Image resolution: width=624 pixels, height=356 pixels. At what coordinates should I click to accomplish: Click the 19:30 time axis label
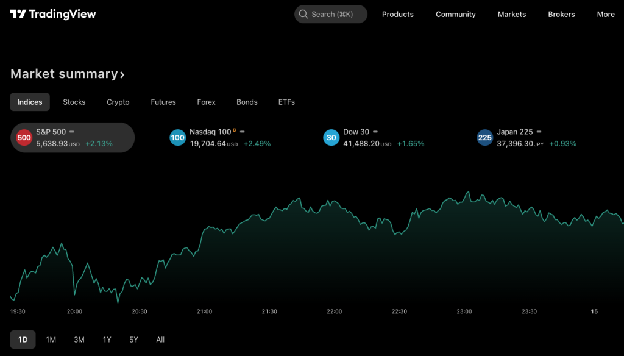pyautogui.click(x=18, y=311)
